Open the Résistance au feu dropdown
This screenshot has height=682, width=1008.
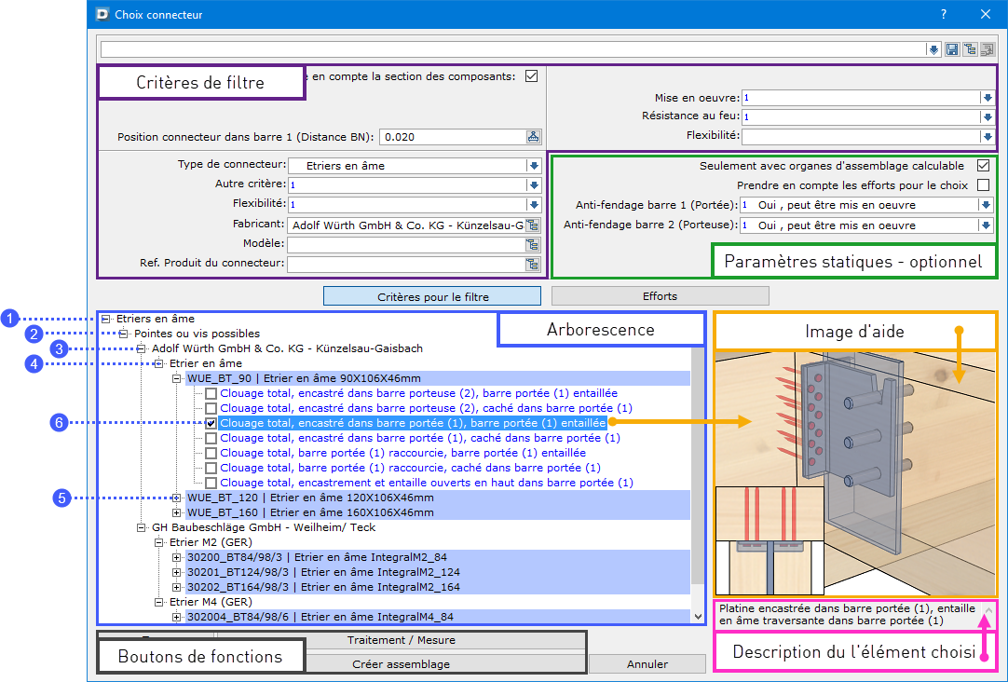coord(988,117)
